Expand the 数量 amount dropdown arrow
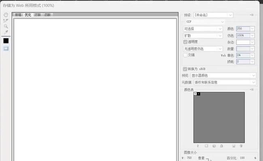Image resolution: width=263 pixels, height=161 pixels. coord(252,49)
